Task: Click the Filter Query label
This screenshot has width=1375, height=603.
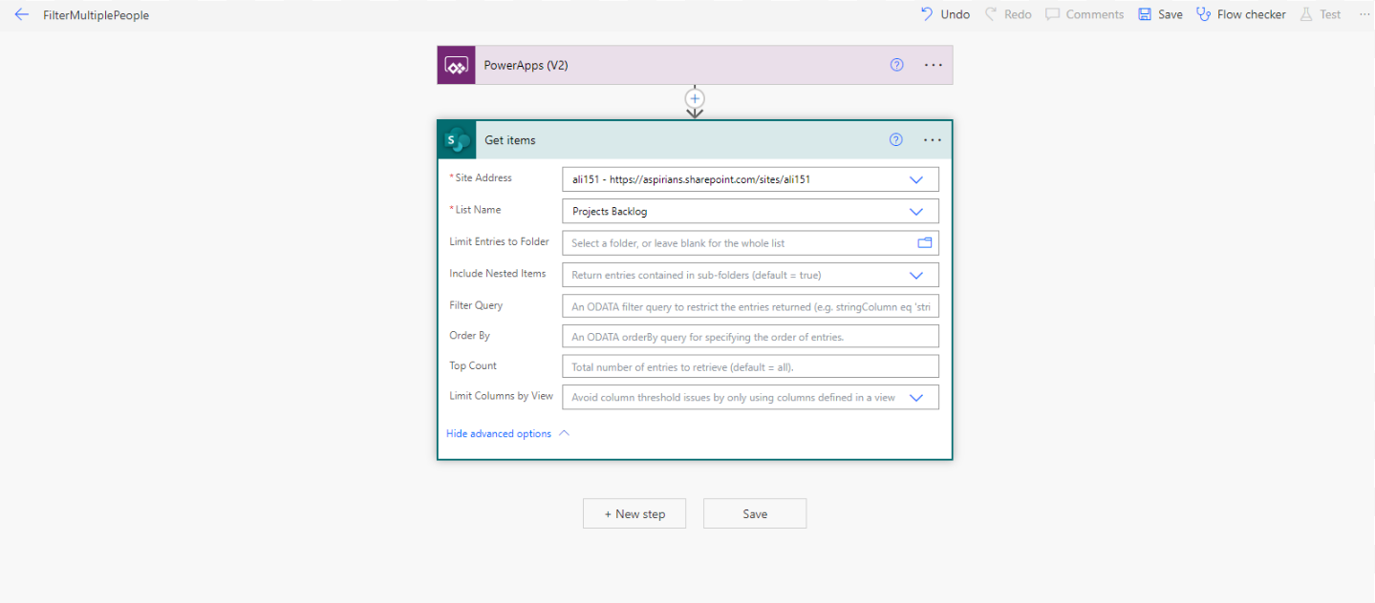Action: coord(476,305)
